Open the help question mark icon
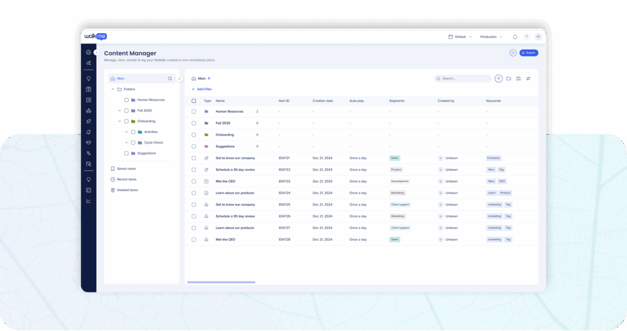This screenshot has width=627, height=331. [527, 37]
